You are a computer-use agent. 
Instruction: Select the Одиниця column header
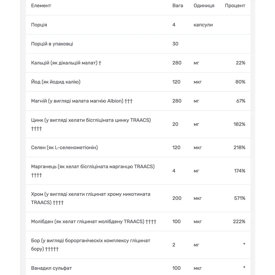point(204,6)
